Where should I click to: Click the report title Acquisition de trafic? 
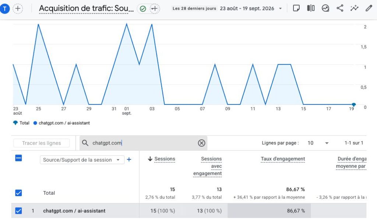pos(86,8)
